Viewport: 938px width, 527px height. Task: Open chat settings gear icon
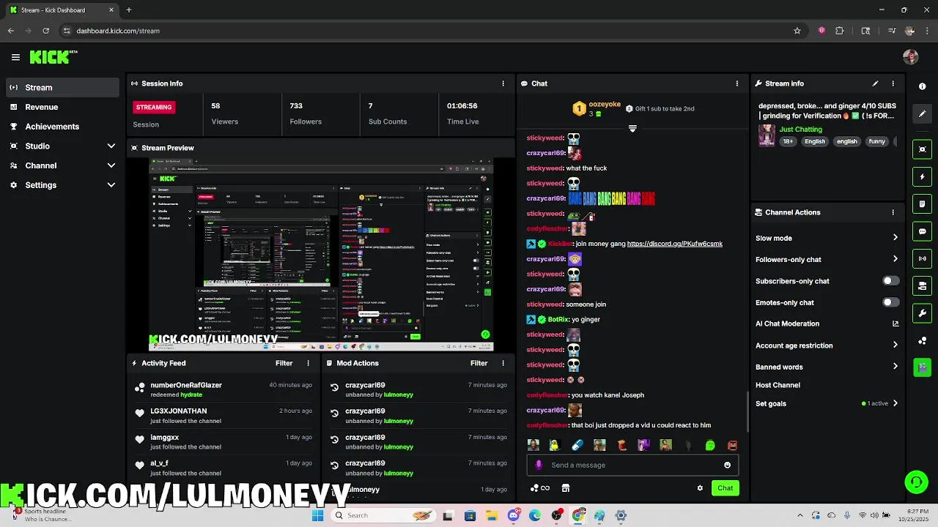point(700,488)
